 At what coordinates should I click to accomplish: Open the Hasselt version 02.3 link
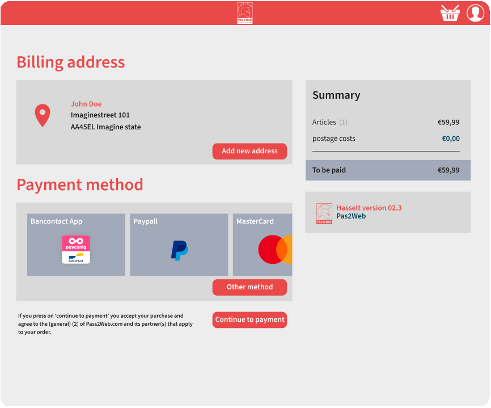(x=369, y=208)
